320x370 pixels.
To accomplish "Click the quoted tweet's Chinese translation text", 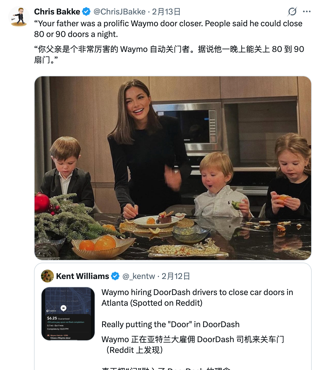I will (193, 345).
